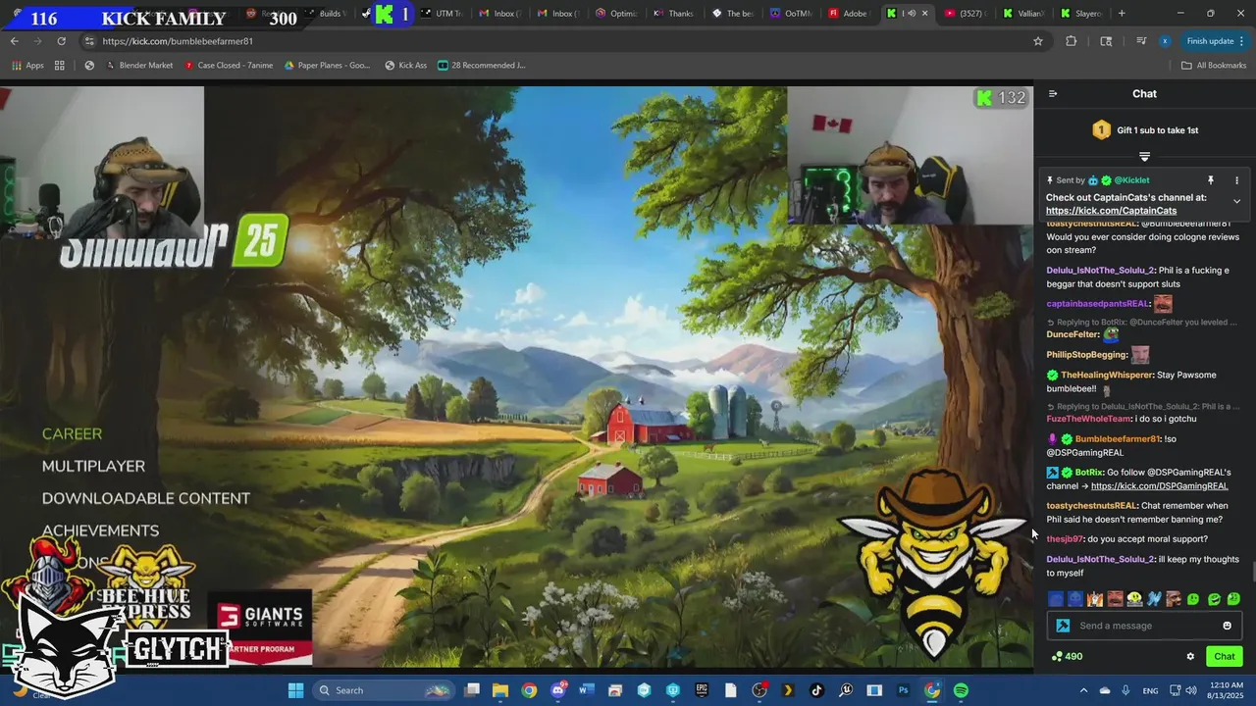Select the CAREER menu option
The width and height of the screenshot is (1256, 706).
click(72, 433)
